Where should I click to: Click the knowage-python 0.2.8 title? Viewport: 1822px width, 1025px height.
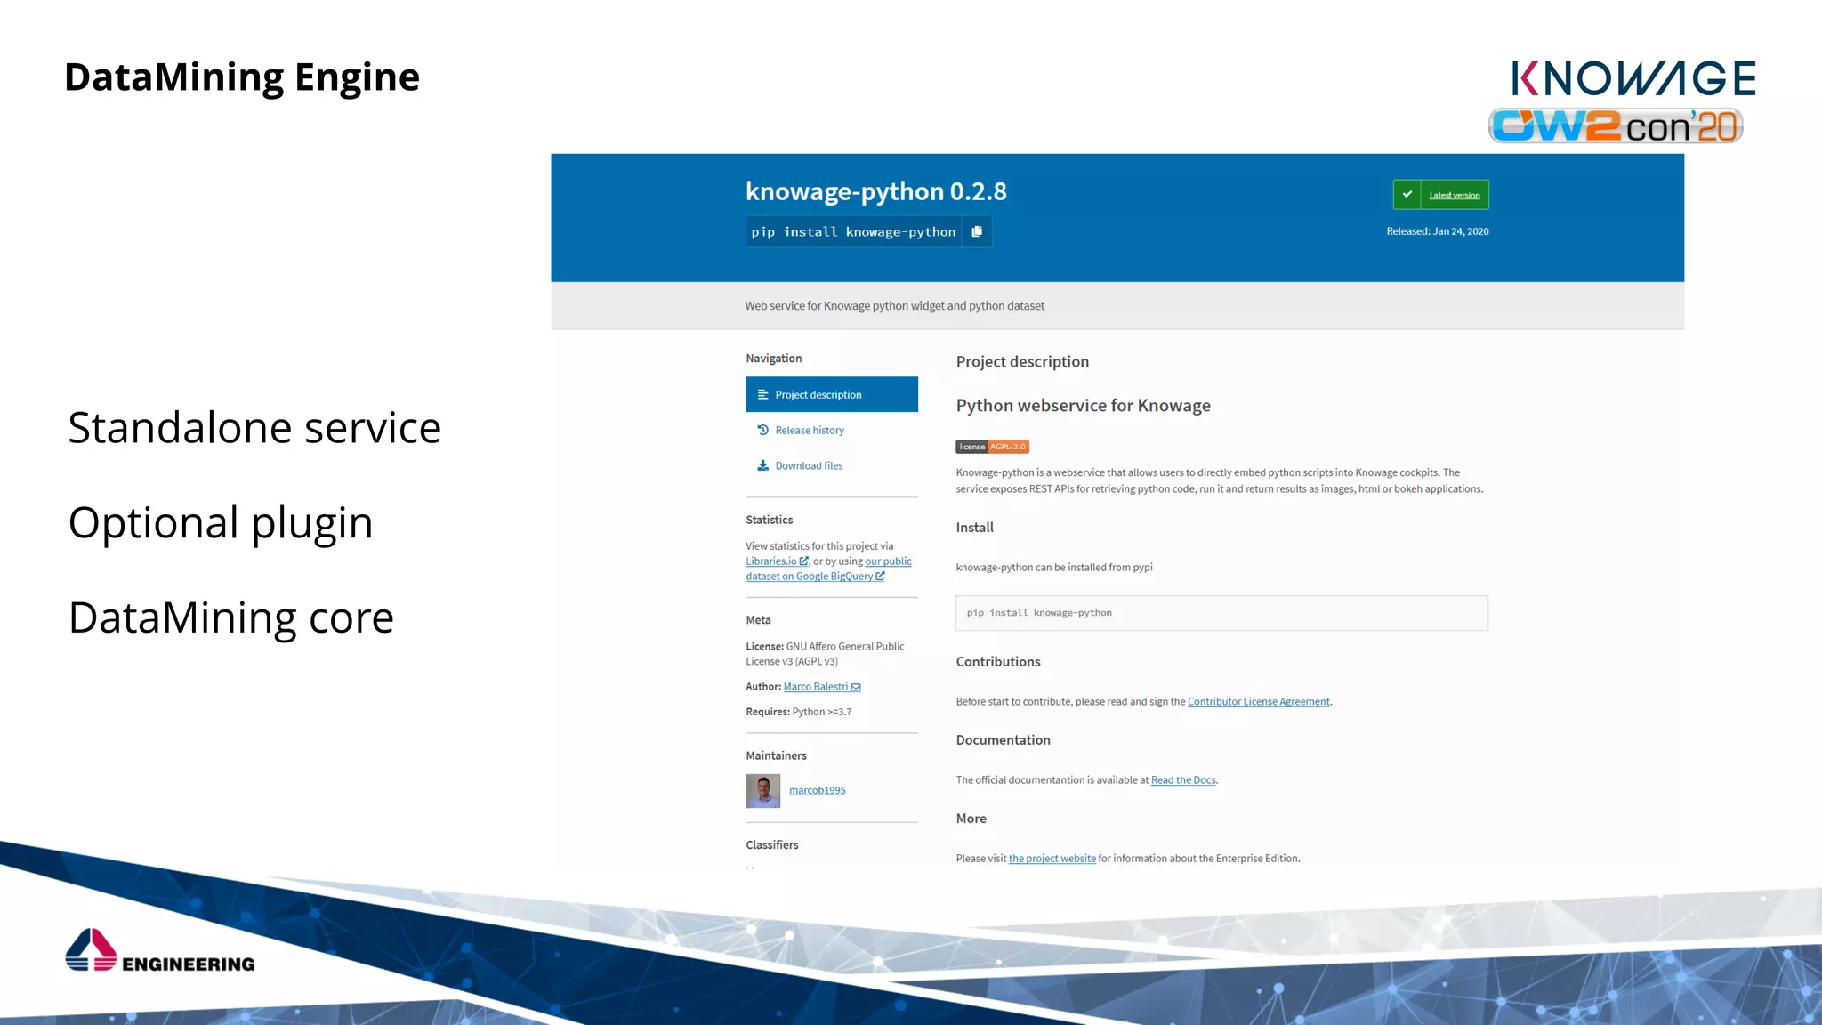click(876, 191)
